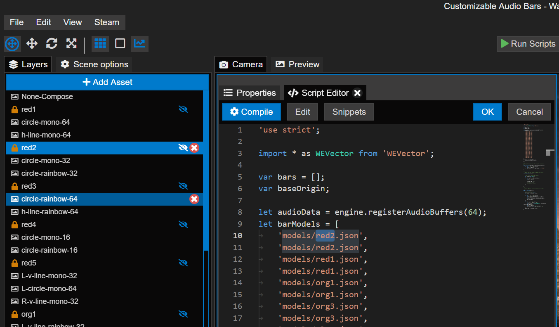Select the rotate gizmo tool
This screenshot has height=327, width=559.
pos(52,43)
